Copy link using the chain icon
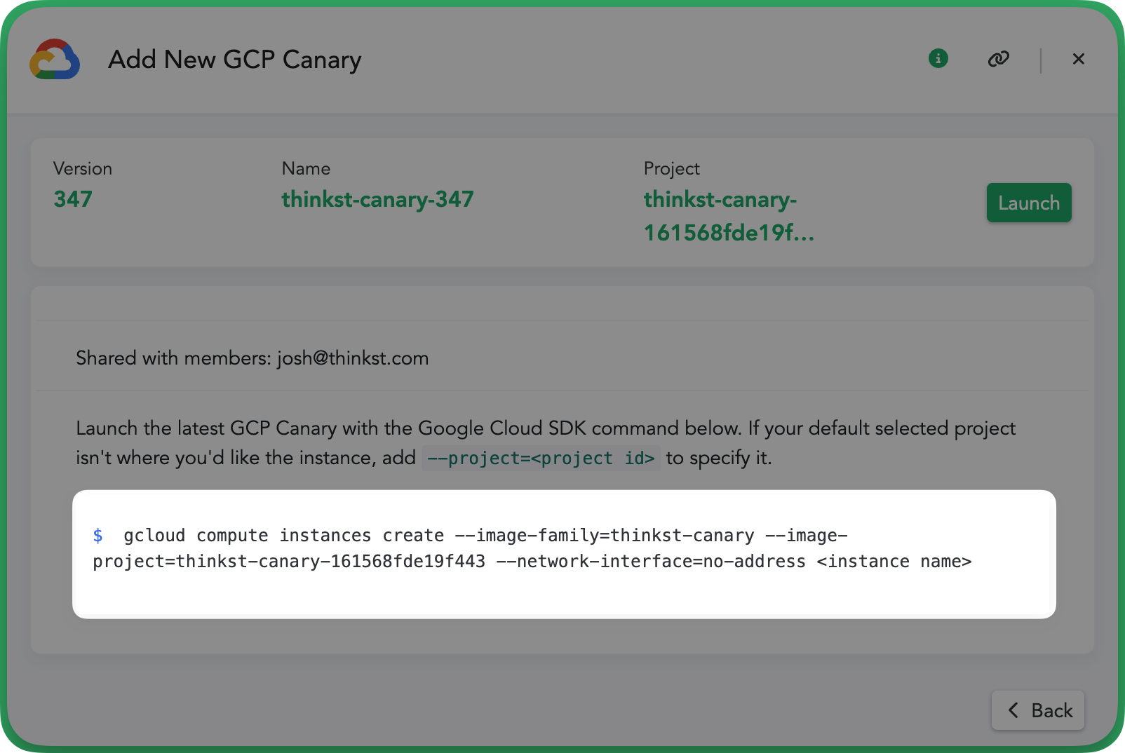The image size is (1125, 753). click(998, 59)
